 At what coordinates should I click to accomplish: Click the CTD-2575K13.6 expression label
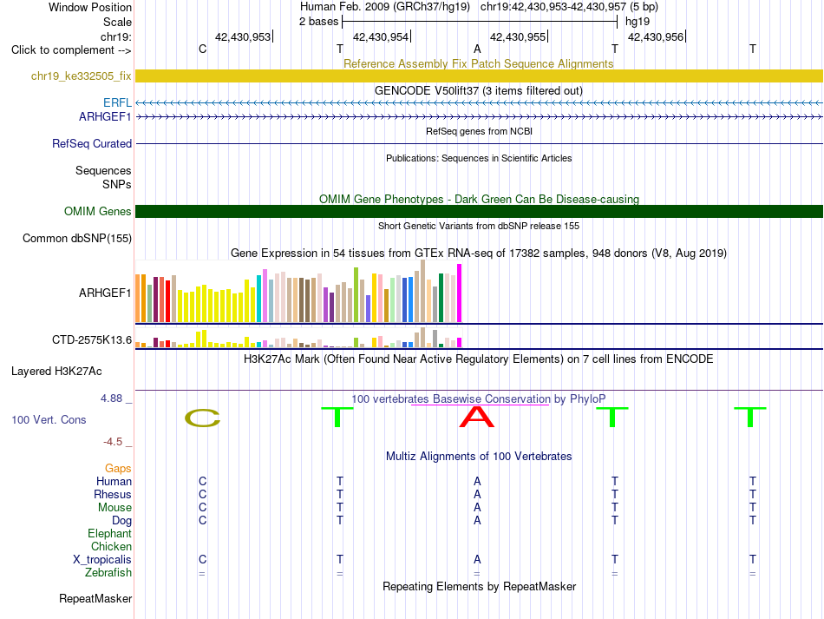pyautogui.click(x=91, y=339)
